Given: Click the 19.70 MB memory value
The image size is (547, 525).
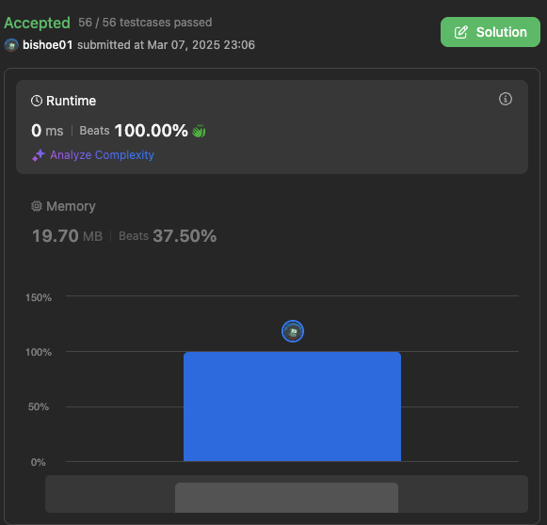Looking at the screenshot, I should (68, 236).
